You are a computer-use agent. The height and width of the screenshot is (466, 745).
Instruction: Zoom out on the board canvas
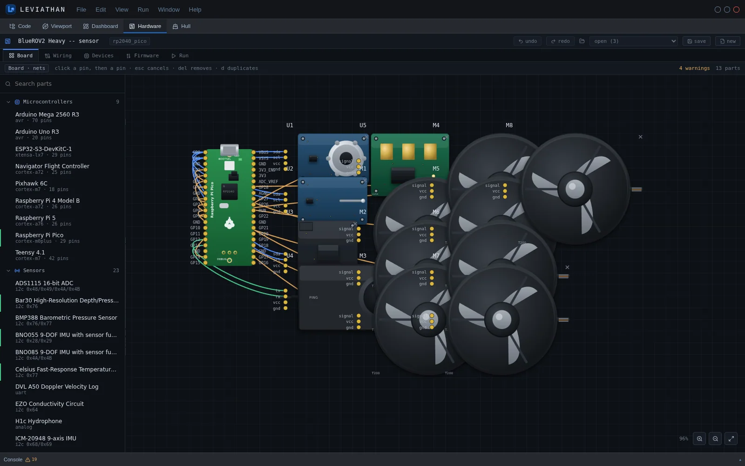(x=715, y=439)
